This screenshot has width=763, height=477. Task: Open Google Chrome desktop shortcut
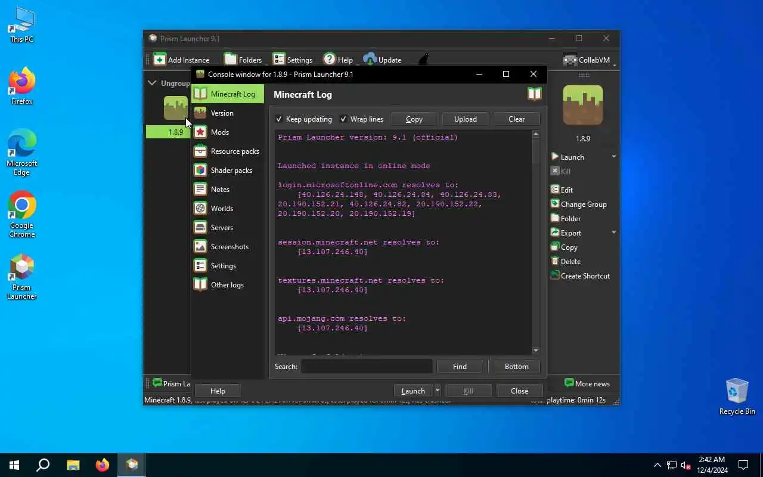click(x=21, y=215)
